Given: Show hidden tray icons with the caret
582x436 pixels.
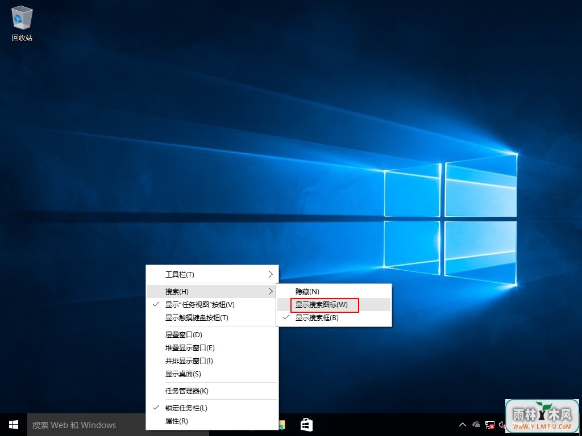Looking at the screenshot, I should 463,425.
